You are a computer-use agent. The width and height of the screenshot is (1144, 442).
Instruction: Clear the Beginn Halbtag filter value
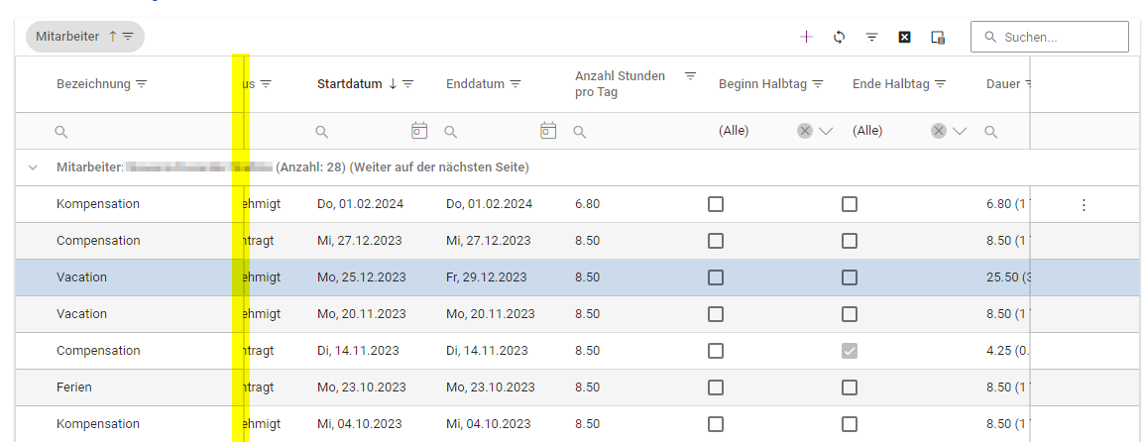[805, 131]
